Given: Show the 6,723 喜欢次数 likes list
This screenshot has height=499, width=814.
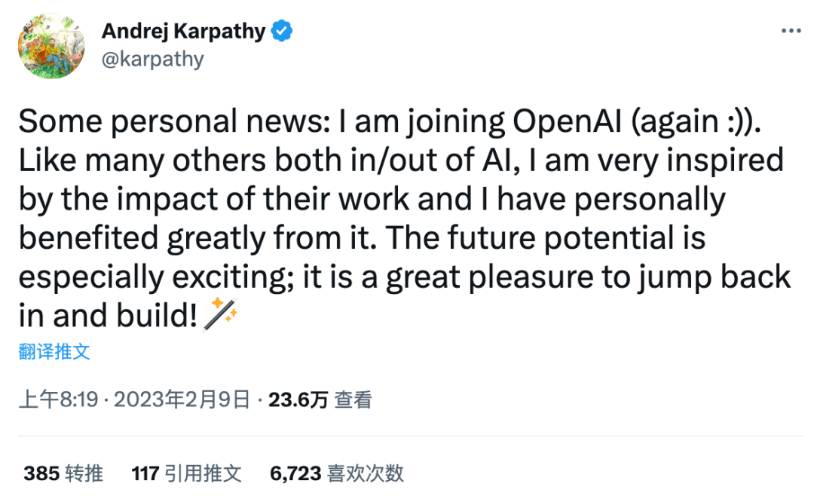Looking at the screenshot, I should 336,473.
